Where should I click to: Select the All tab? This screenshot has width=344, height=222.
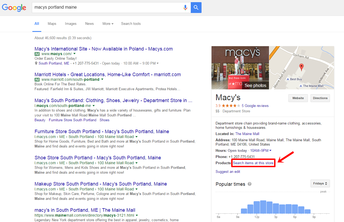(x=37, y=23)
